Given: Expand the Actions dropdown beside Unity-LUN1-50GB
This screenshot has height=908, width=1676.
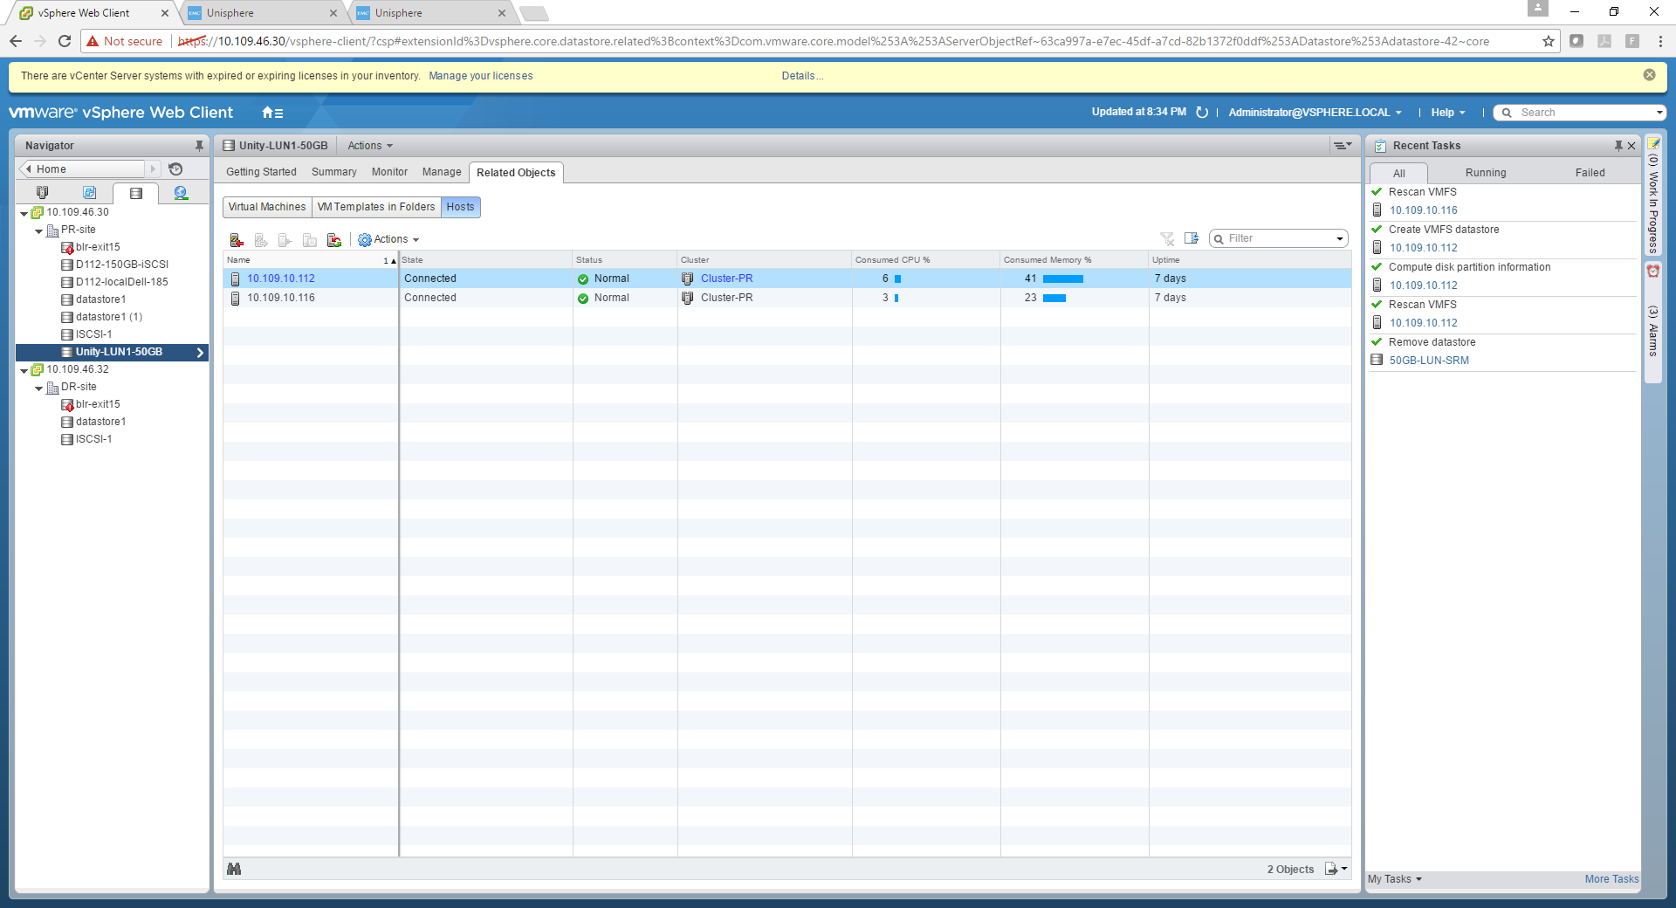Looking at the screenshot, I should coord(370,146).
